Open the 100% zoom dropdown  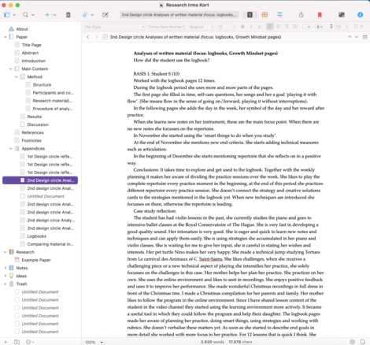click(x=94, y=342)
